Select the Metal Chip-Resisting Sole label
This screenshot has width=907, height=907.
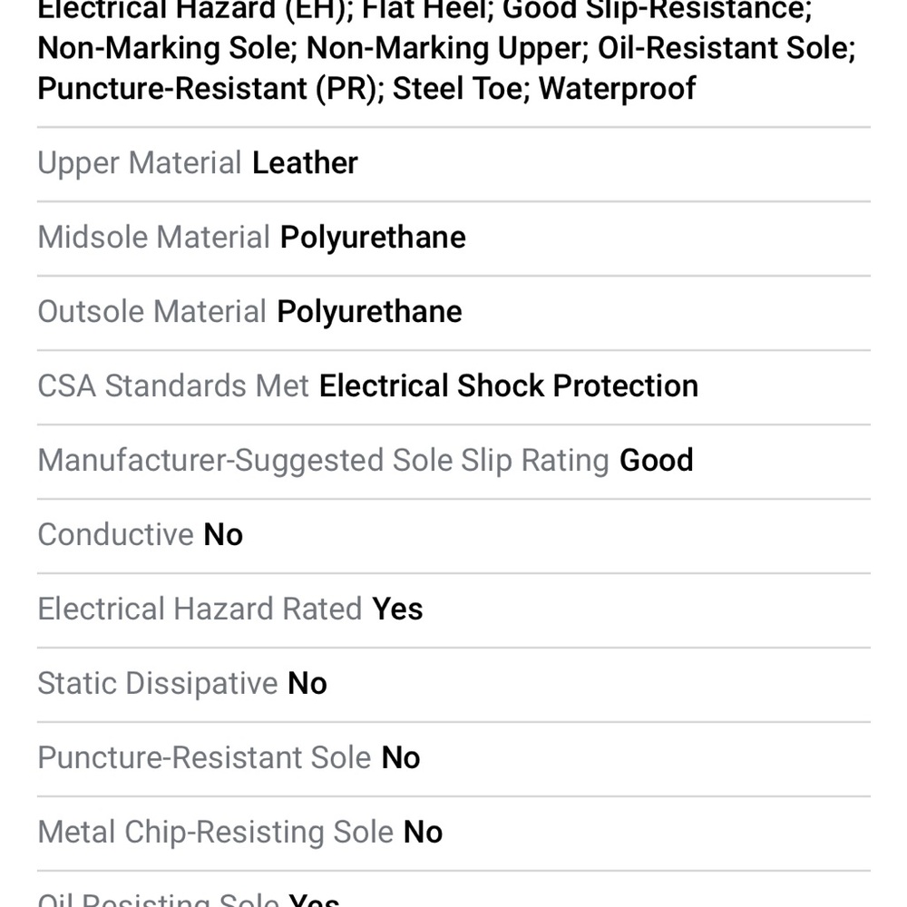point(216,833)
